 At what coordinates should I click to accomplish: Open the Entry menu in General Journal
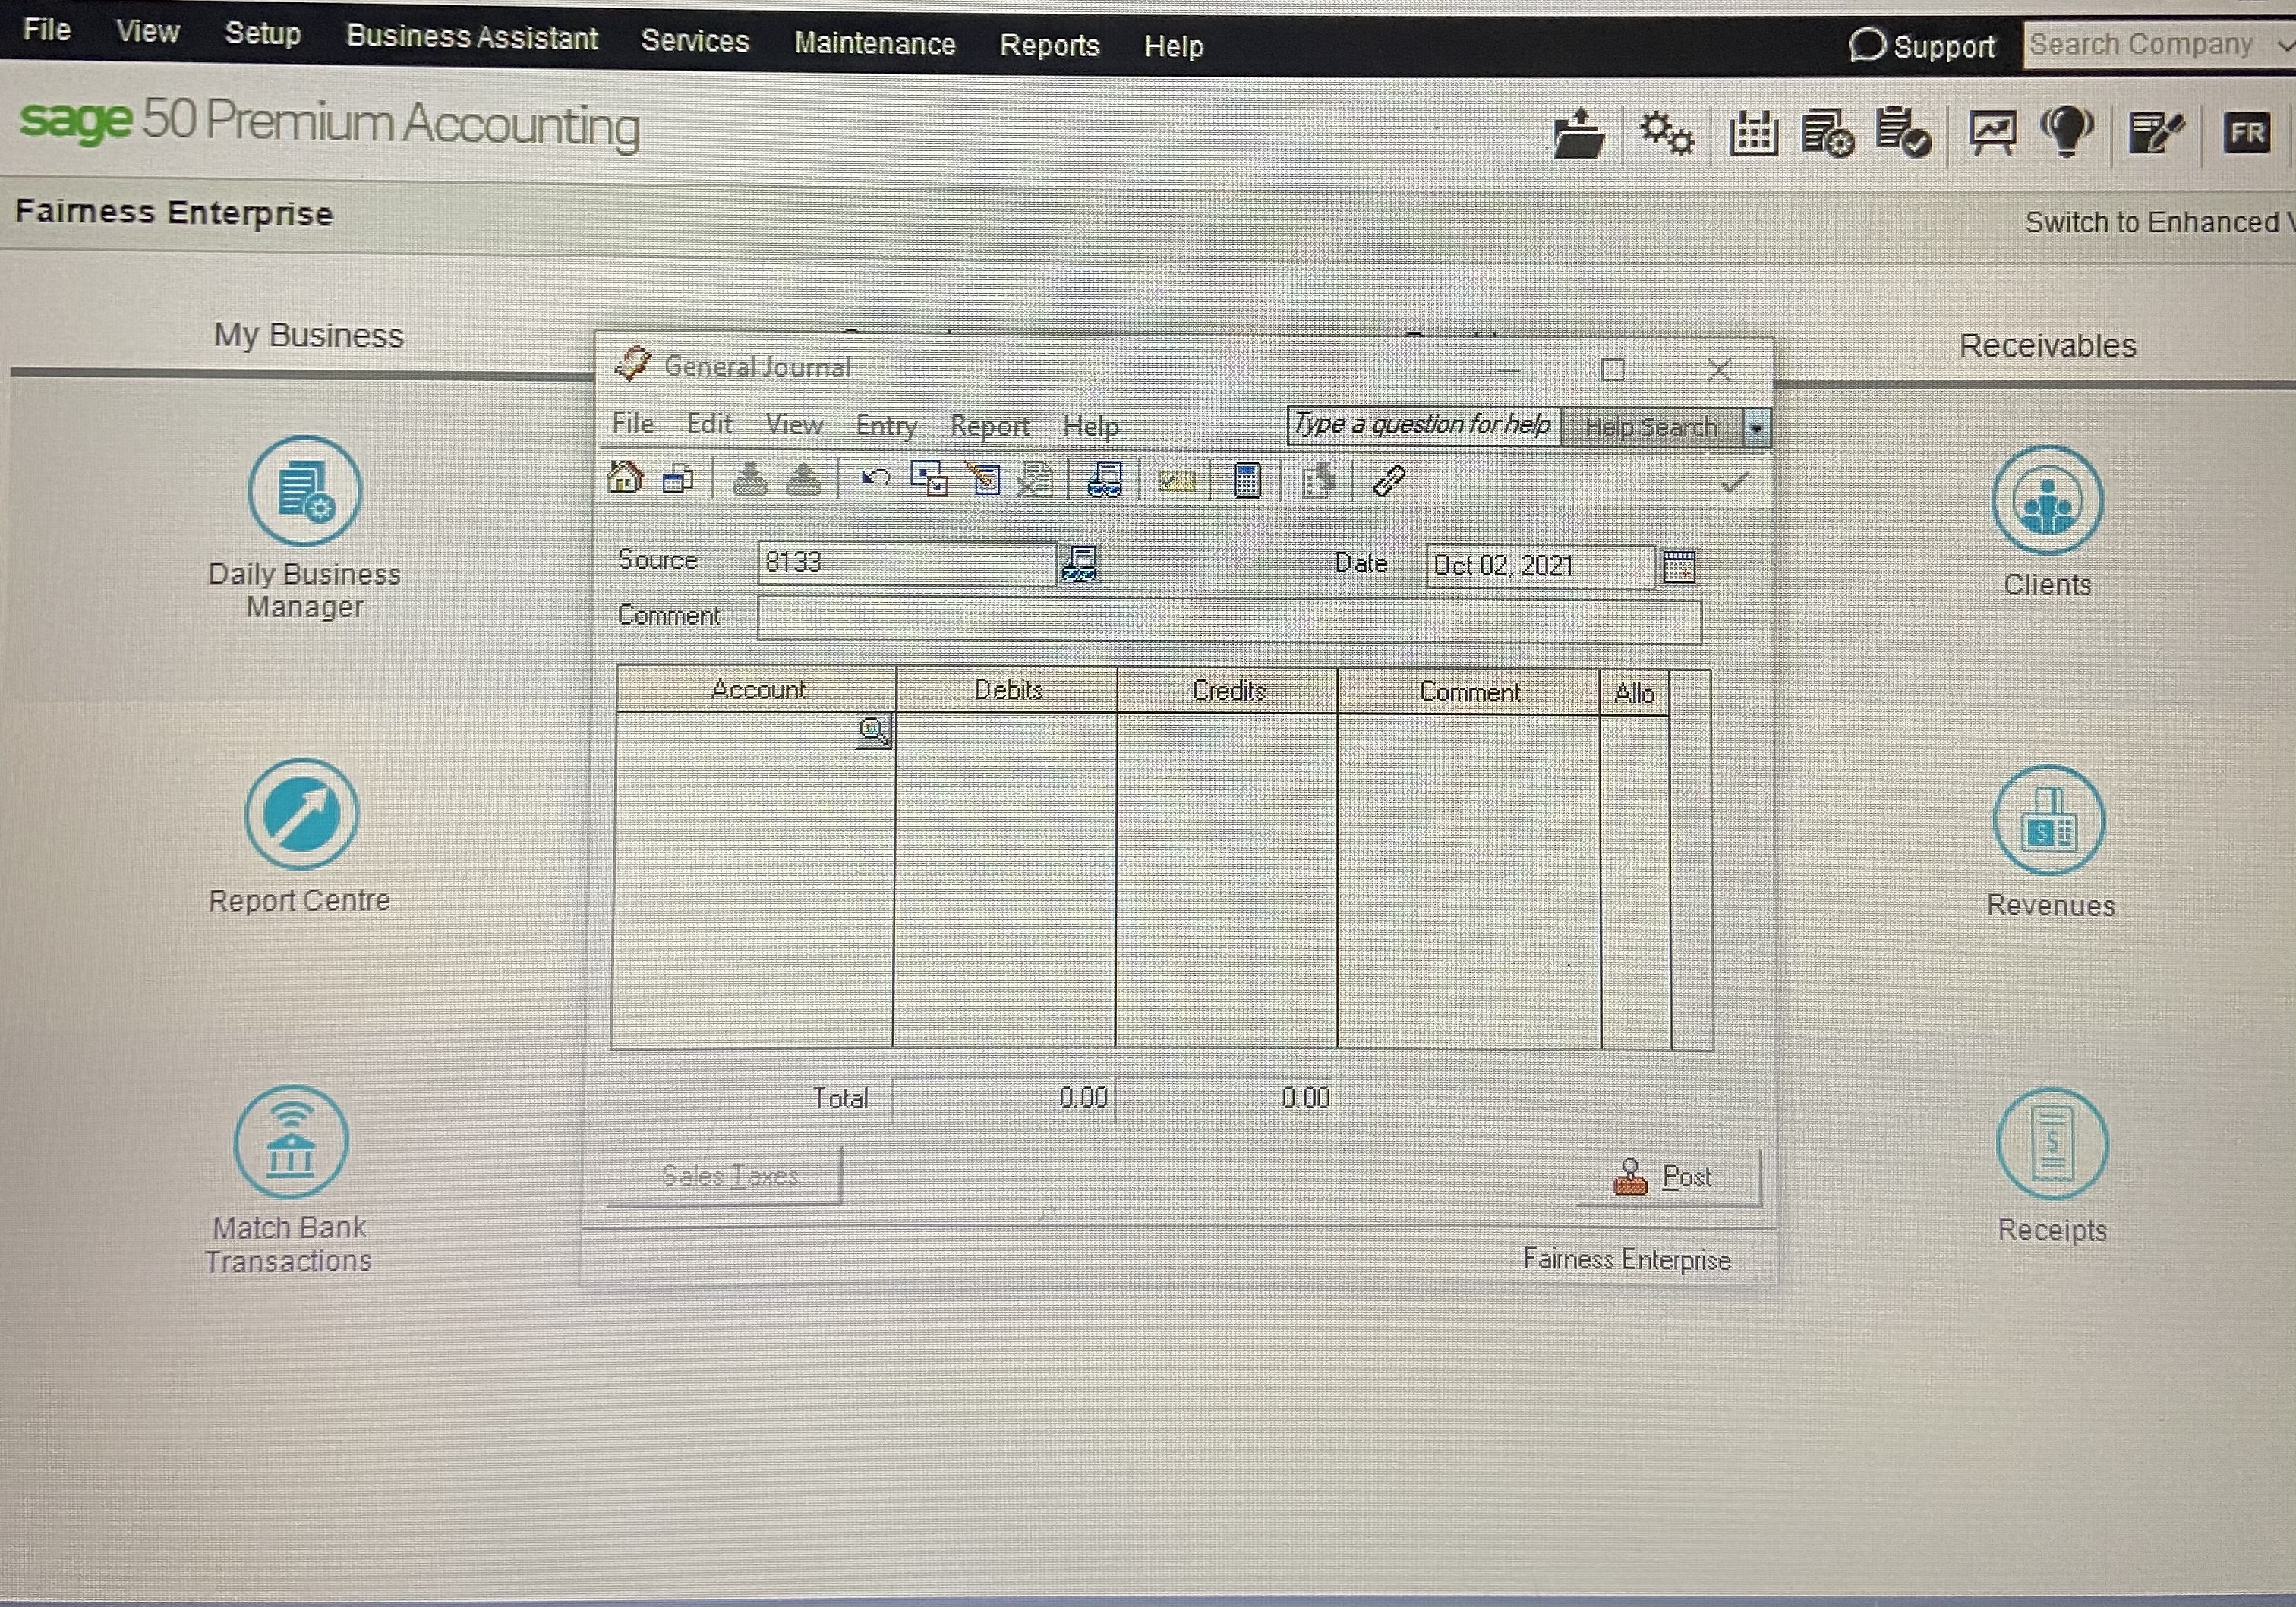pyautogui.click(x=885, y=426)
